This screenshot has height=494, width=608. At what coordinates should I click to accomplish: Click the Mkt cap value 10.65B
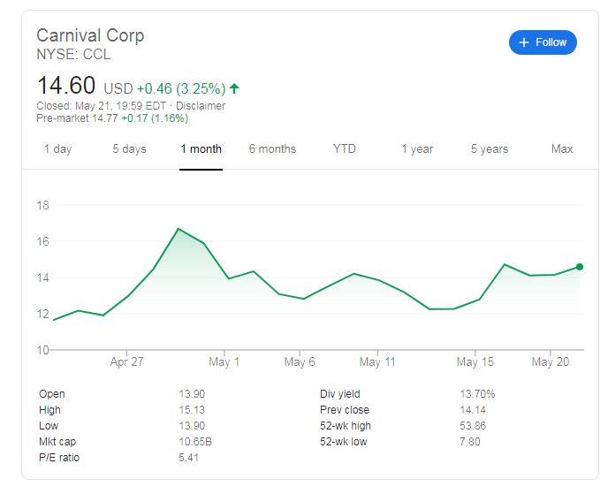point(195,442)
